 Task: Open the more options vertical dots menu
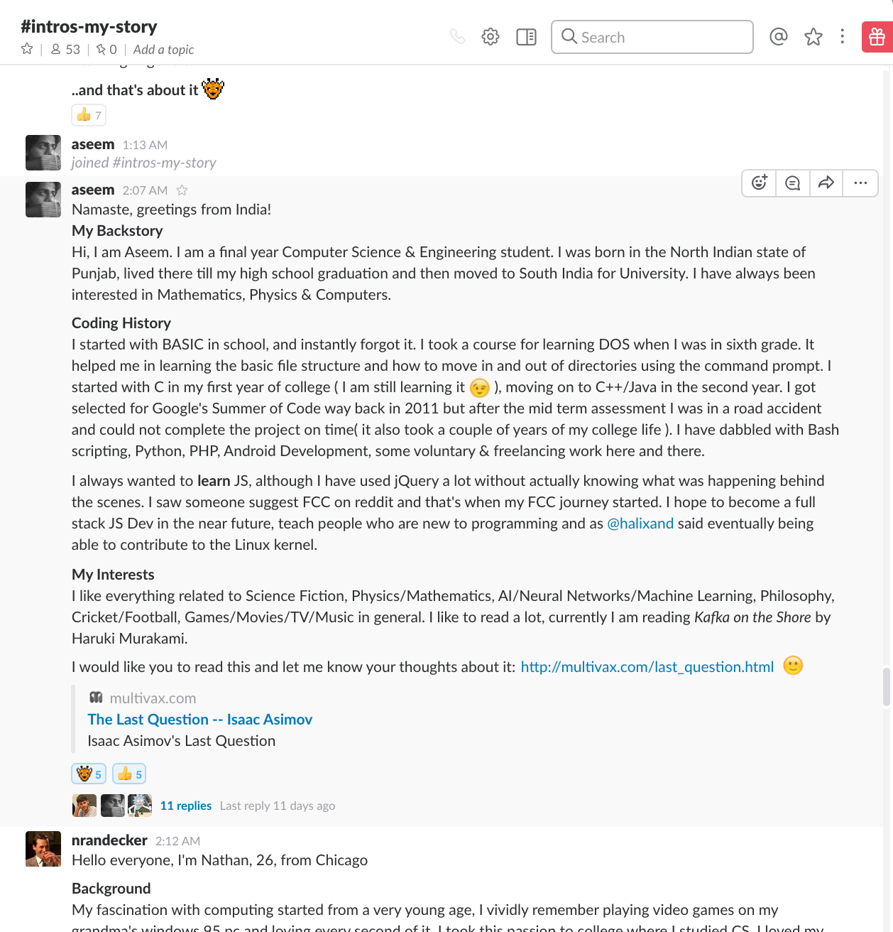coord(843,36)
